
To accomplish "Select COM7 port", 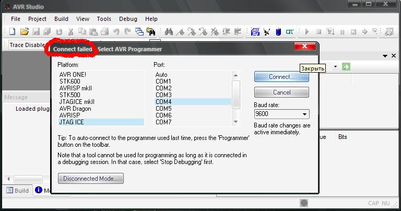I will 193,122.
